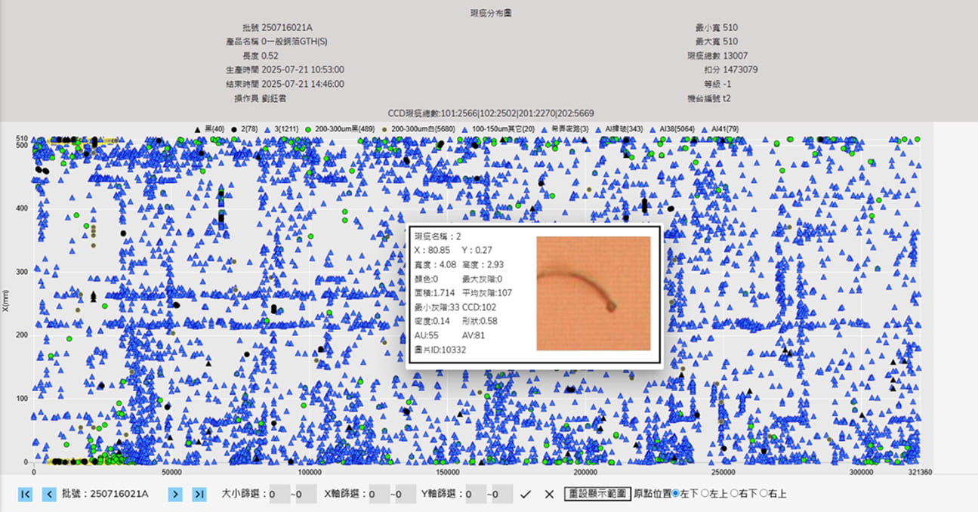This screenshot has height=512, width=978.
Task: Select the 右下 origin position radio
Action: click(x=734, y=494)
